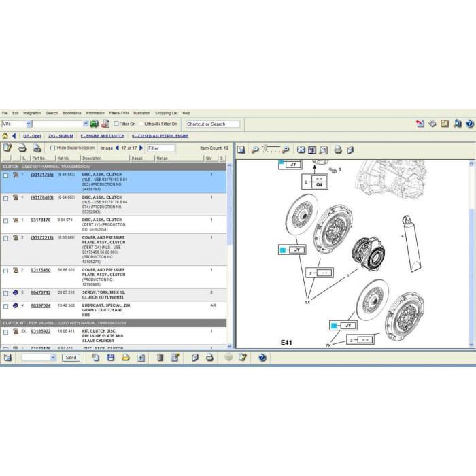Tick checkbox for part 93176403 row
The width and height of the screenshot is (476, 476).
click(5, 199)
